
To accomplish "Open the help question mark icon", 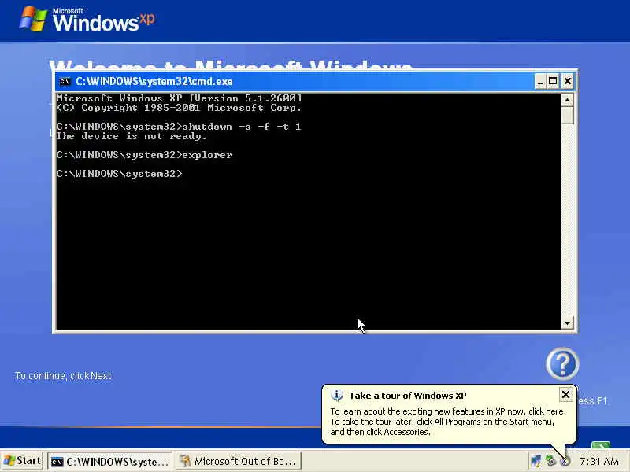I will point(562,363).
